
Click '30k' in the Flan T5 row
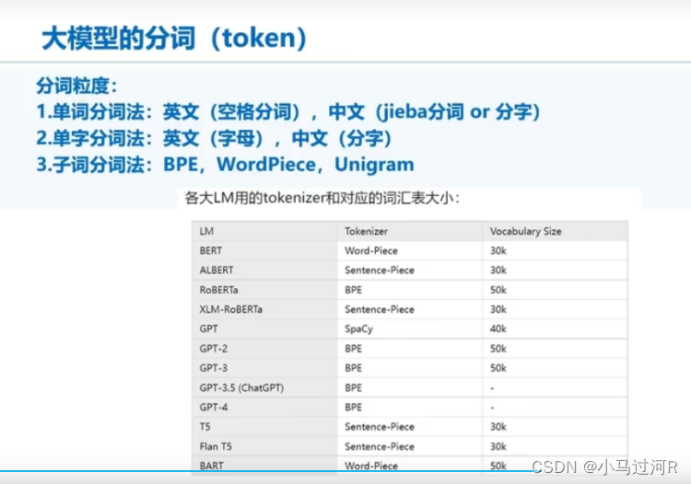click(x=498, y=446)
